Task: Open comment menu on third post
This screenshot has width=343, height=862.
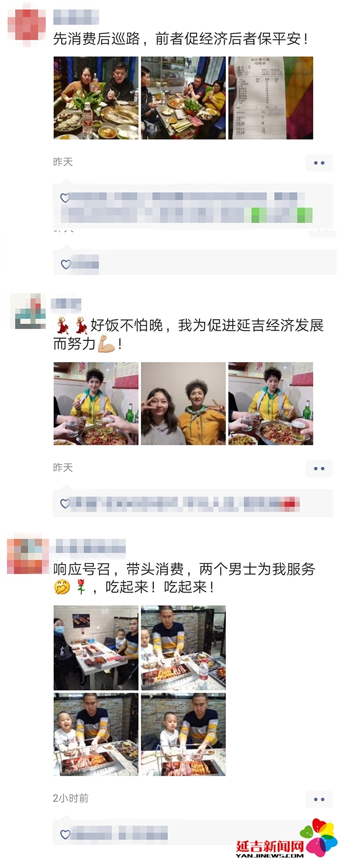Action: coord(319,799)
